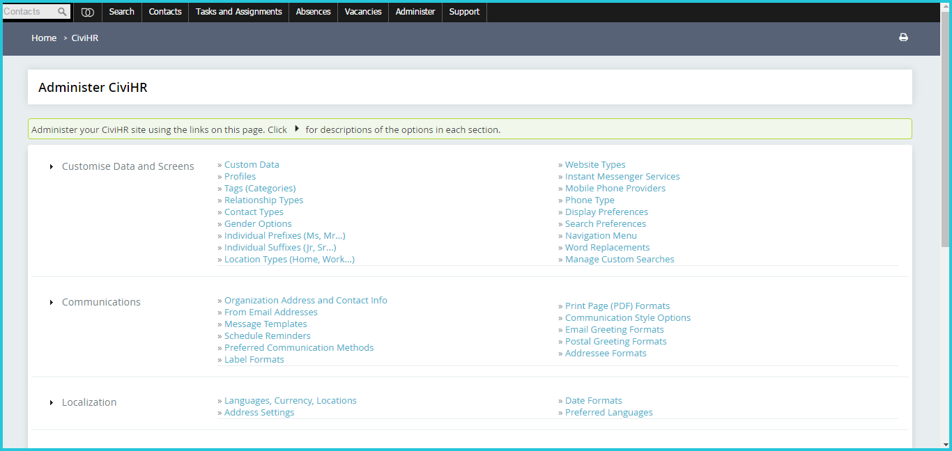Open Display Preferences link
Image resolution: width=952 pixels, height=451 pixels.
pos(606,212)
